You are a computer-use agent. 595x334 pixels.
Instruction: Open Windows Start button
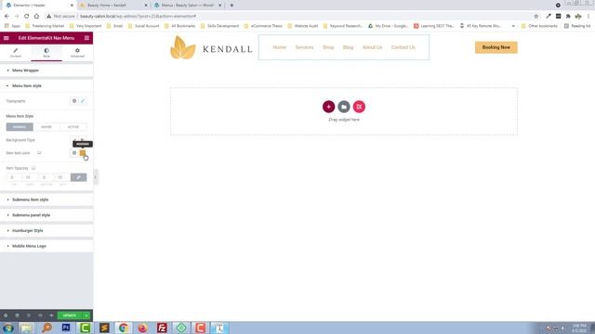(7, 328)
